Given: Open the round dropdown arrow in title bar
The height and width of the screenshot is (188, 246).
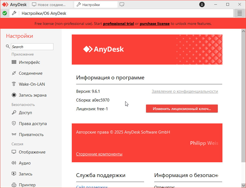Looking at the screenshot, I should pos(202,5).
